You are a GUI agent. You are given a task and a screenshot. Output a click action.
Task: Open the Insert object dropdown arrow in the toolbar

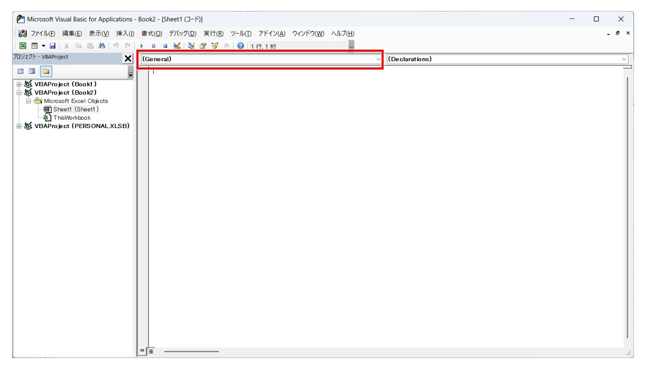[x=43, y=46]
